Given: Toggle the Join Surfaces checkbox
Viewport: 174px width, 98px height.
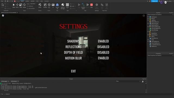Looking at the screenshot, I should tap(27, 8).
